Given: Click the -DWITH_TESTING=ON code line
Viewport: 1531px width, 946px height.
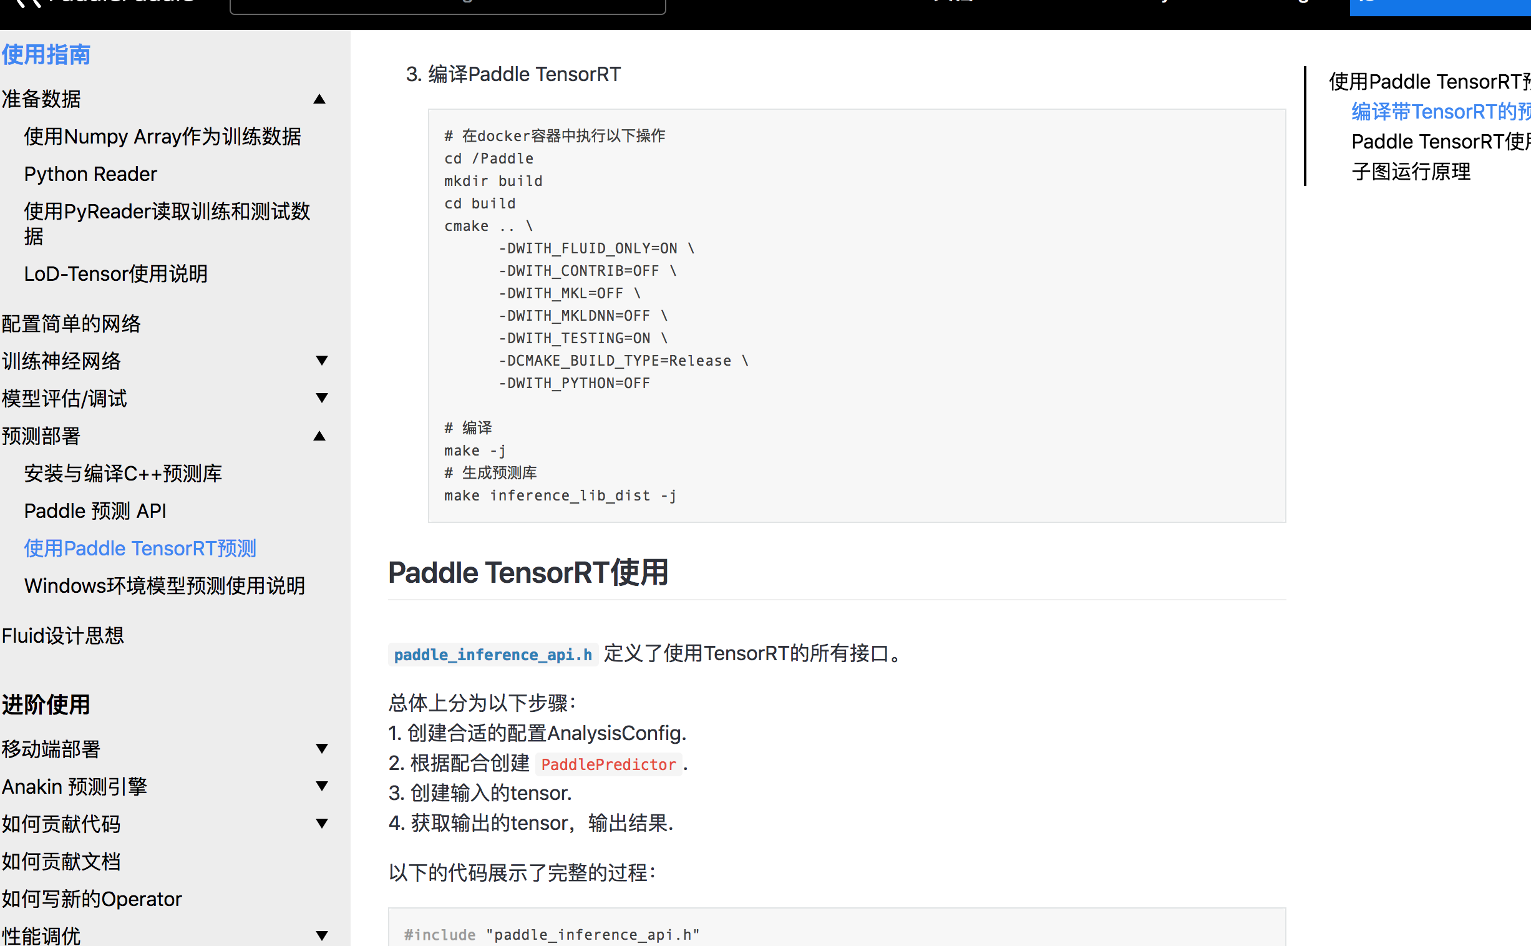Looking at the screenshot, I should click(583, 338).
